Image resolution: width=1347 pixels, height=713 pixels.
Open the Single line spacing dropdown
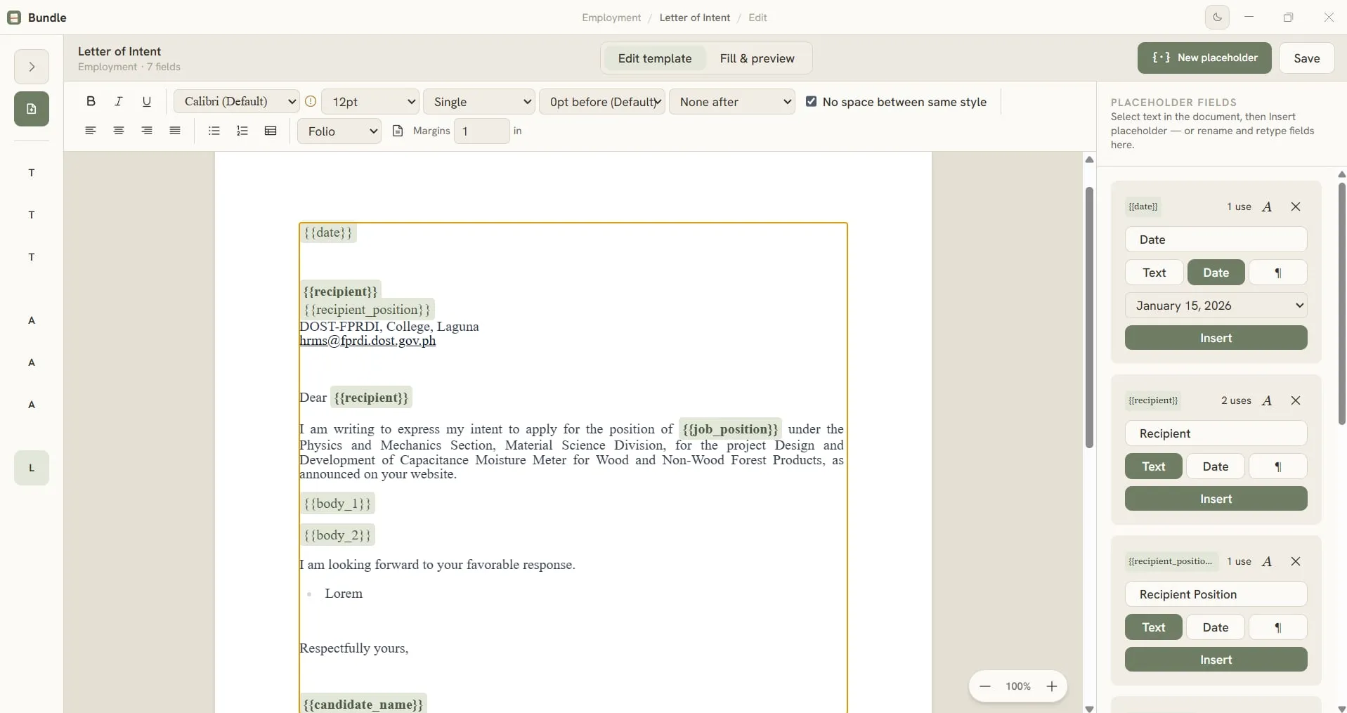479,101
